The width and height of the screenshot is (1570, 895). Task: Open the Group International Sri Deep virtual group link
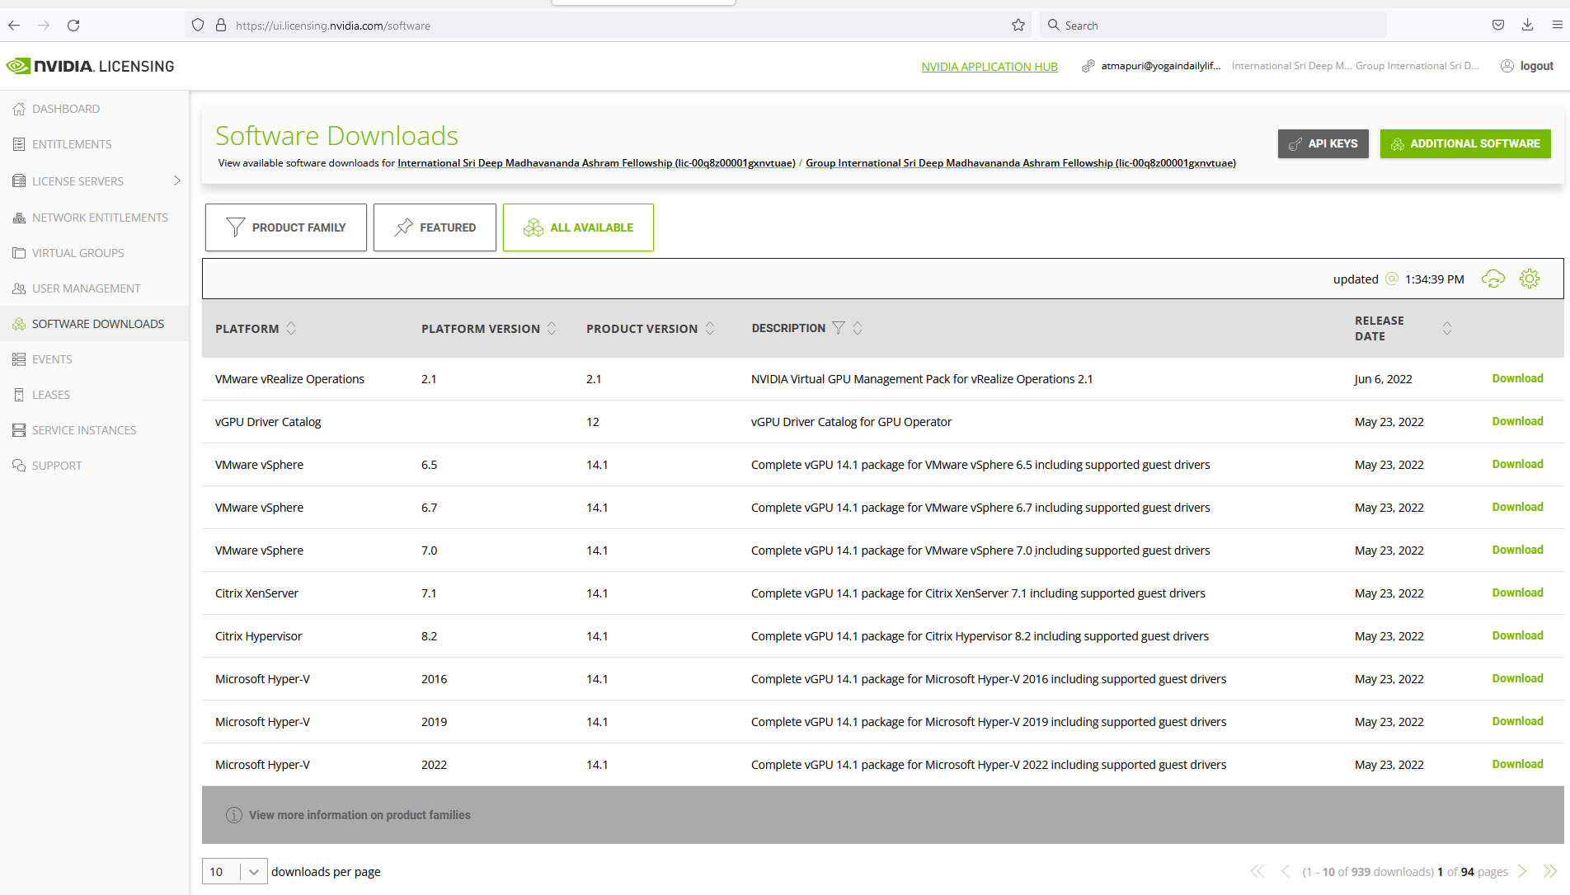[1021, 163]
